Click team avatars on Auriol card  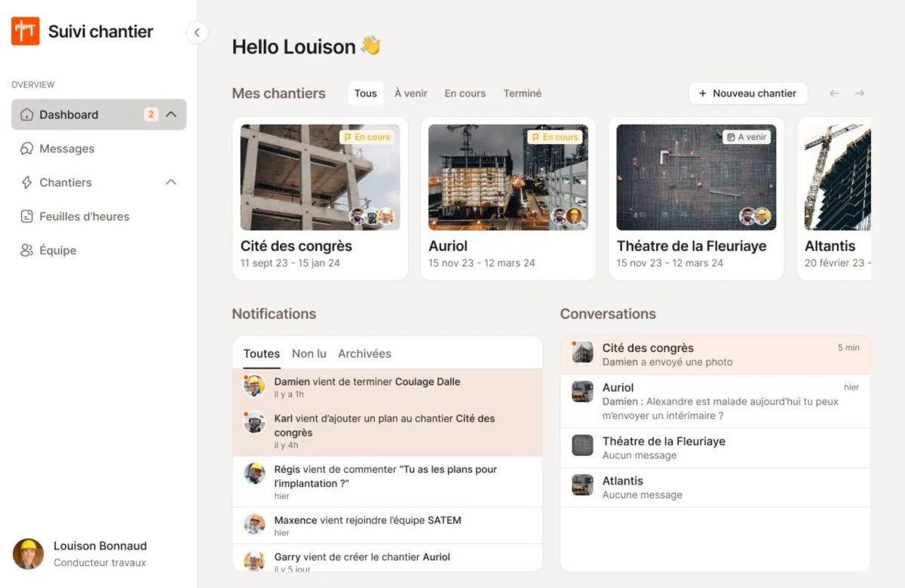(x=567, y=217)
